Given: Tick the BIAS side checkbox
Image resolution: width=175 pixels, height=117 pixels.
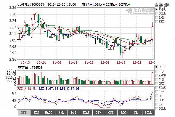Looking at the screenshot, I should [x=157, y=88].
